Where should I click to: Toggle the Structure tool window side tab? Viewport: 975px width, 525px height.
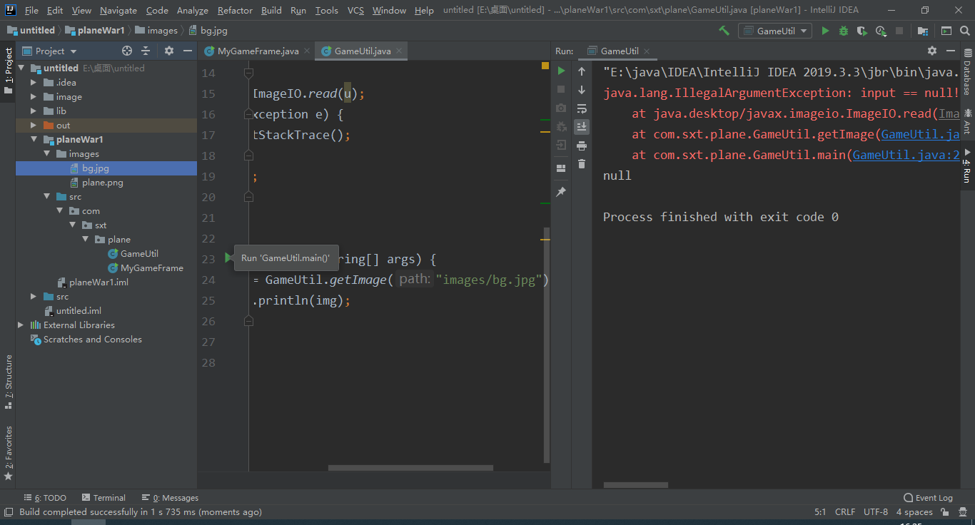8,382
